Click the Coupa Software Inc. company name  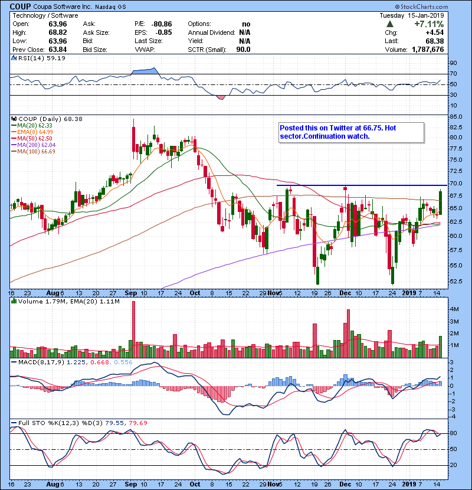61,7
